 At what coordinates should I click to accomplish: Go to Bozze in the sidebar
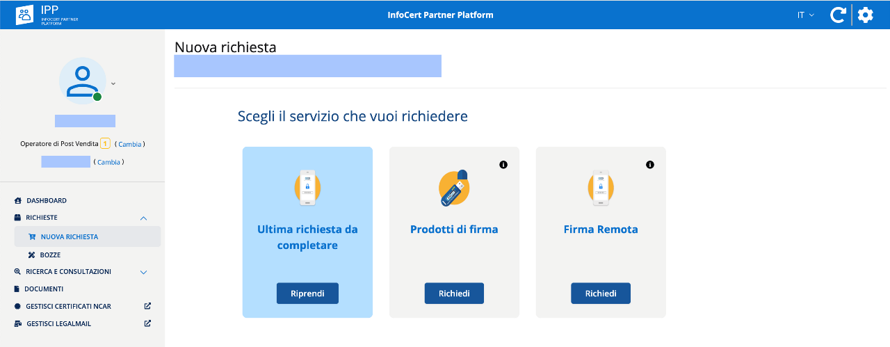[49, 255]
